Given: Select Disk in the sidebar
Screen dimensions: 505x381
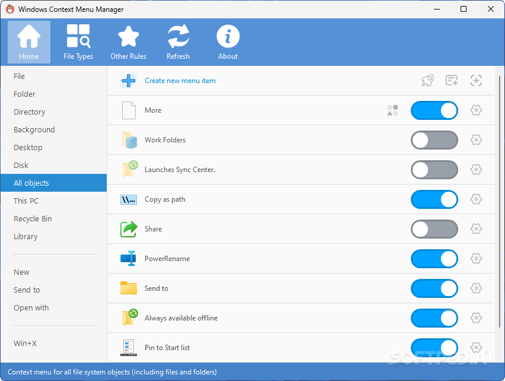Looking at the screenshot, I should [x=53, y=166].
